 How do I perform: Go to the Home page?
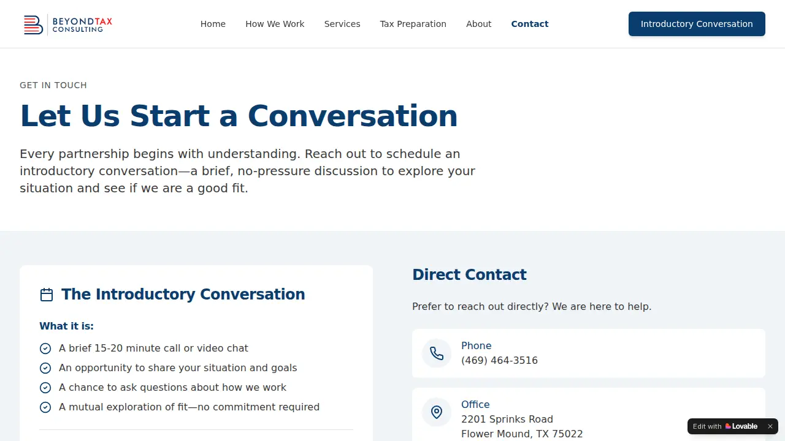point(213,24)
